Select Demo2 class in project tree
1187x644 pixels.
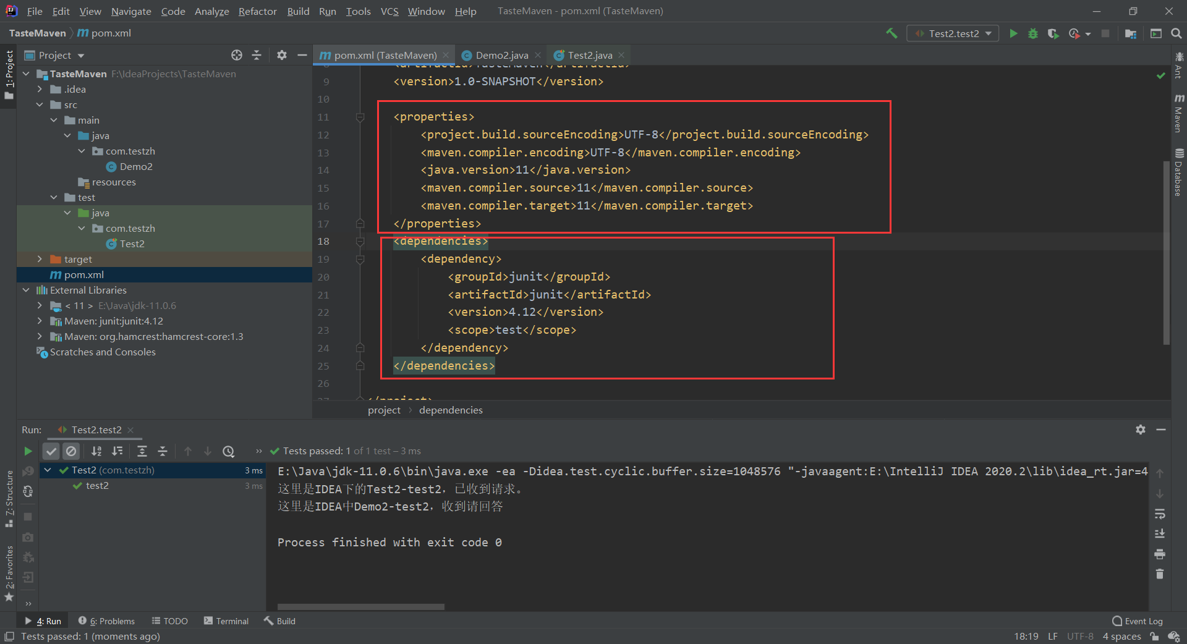point(136,166)
